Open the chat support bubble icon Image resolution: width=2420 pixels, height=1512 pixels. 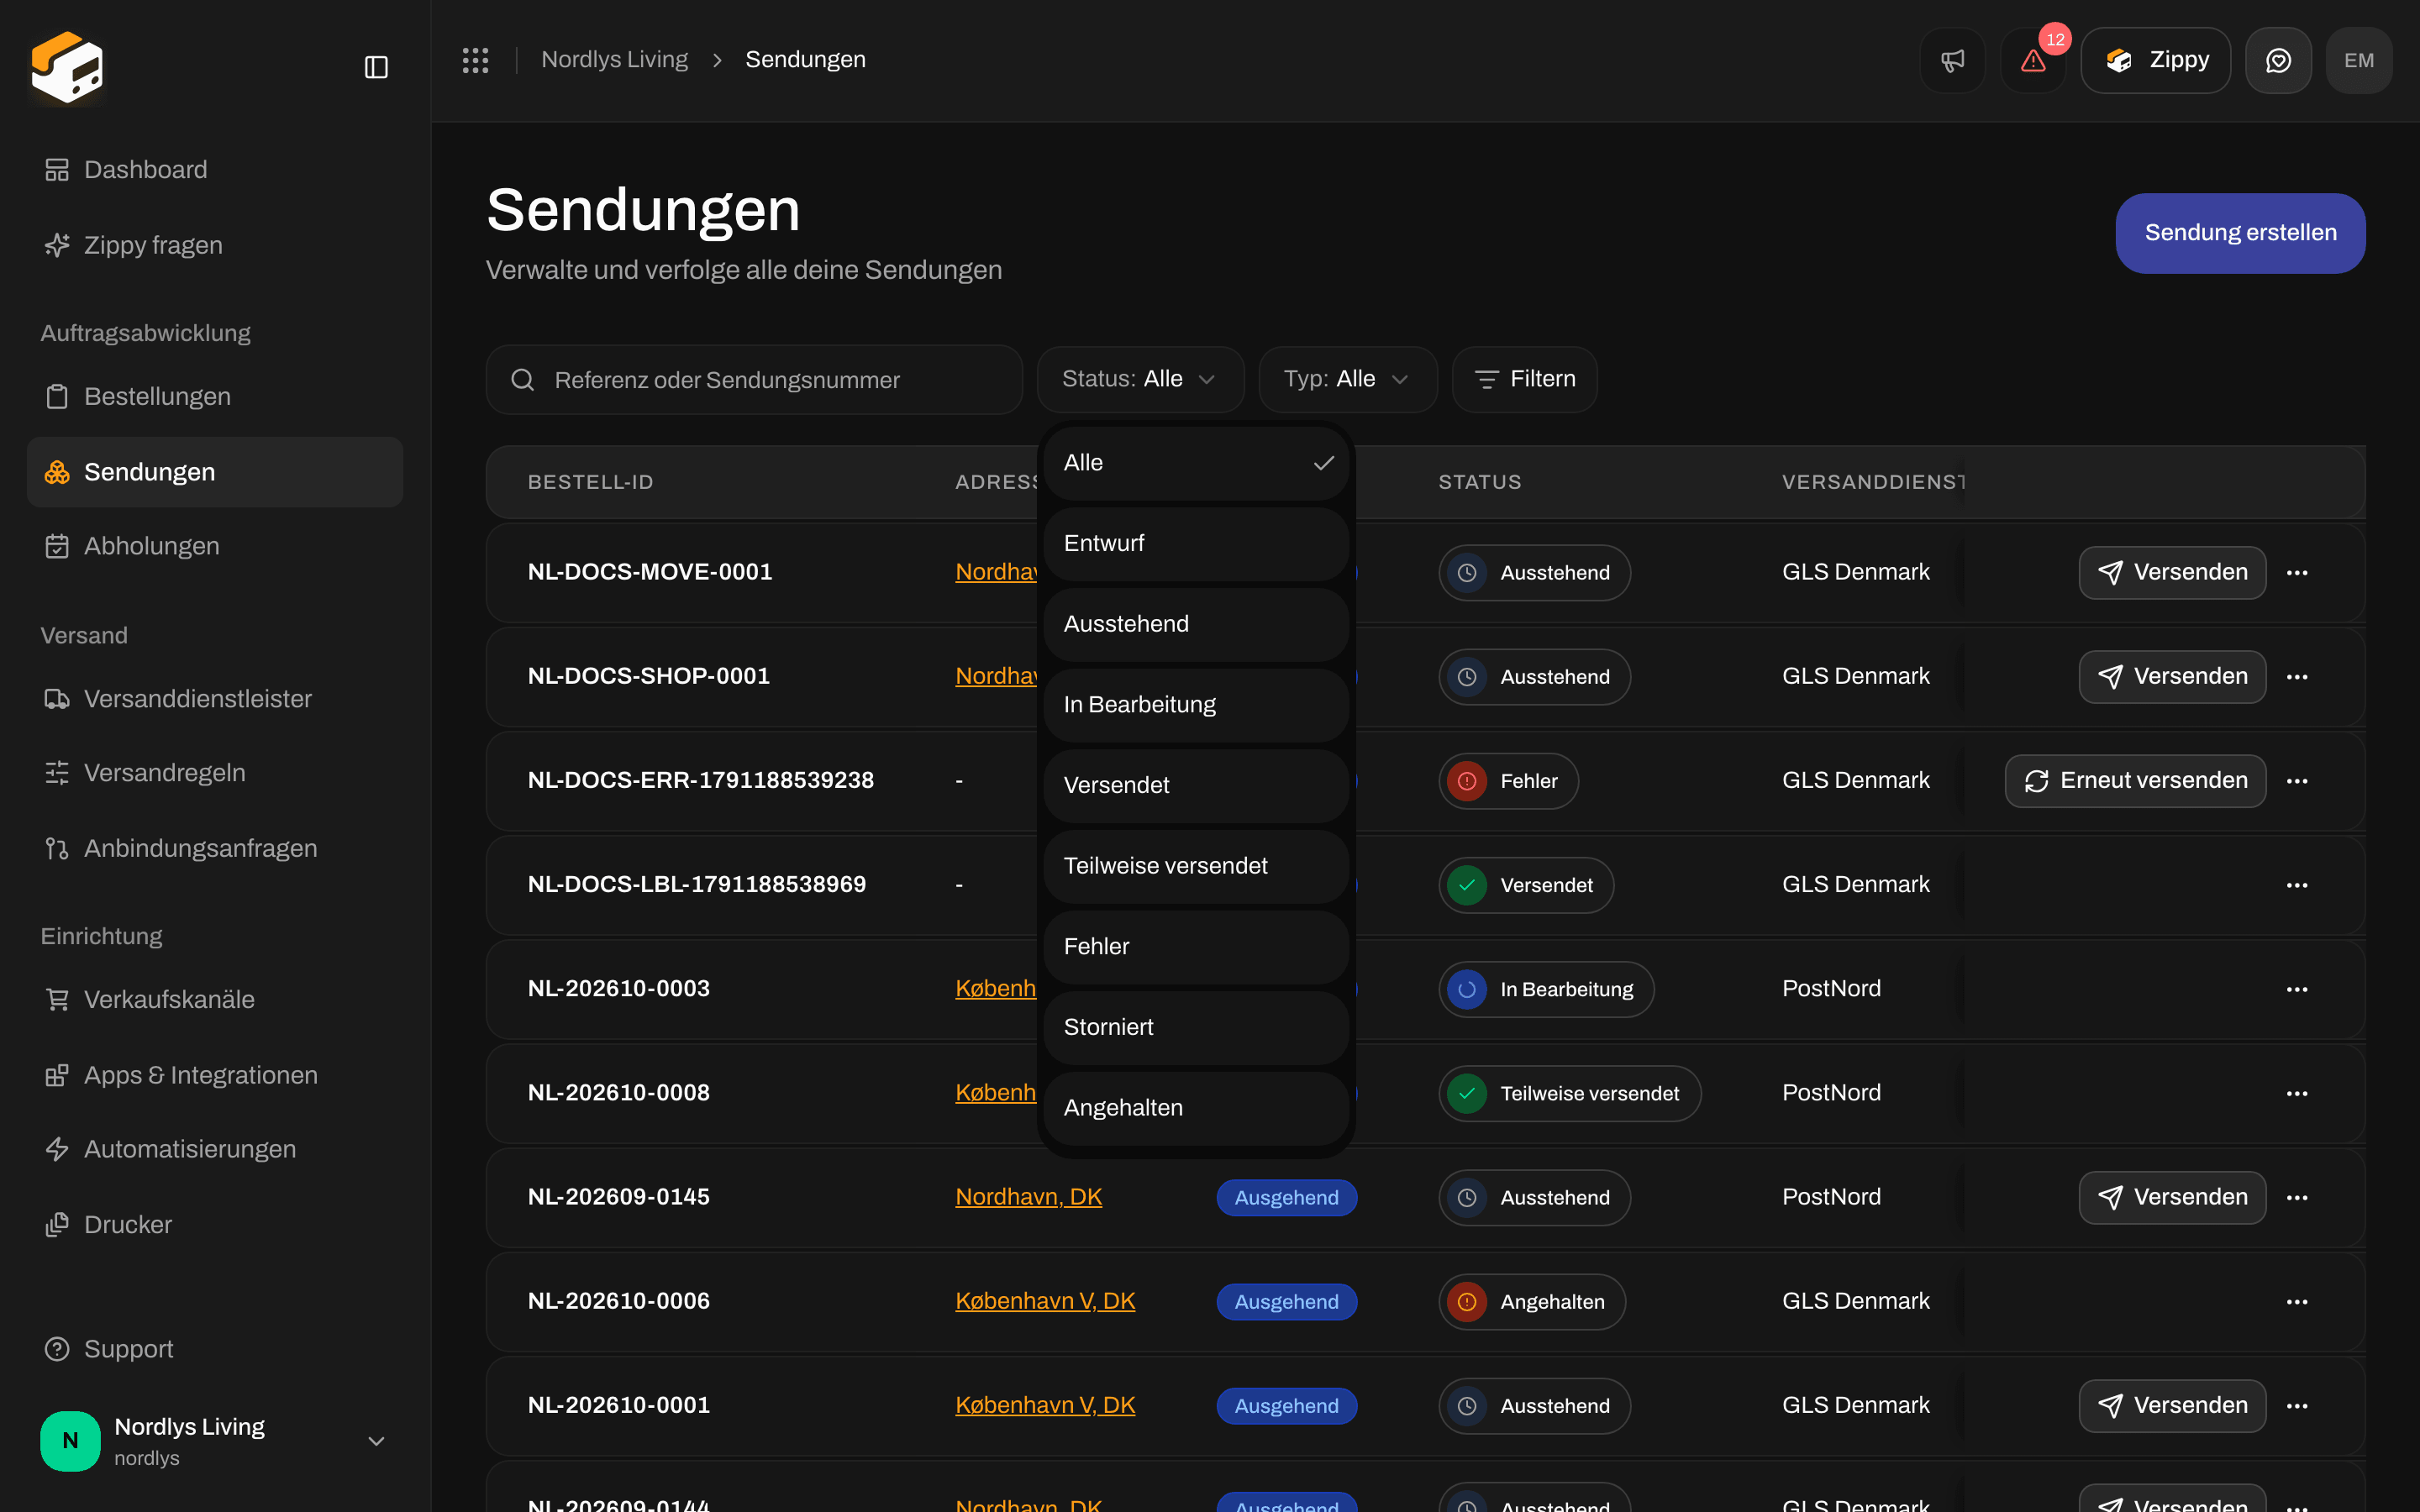coord(2278,60)
